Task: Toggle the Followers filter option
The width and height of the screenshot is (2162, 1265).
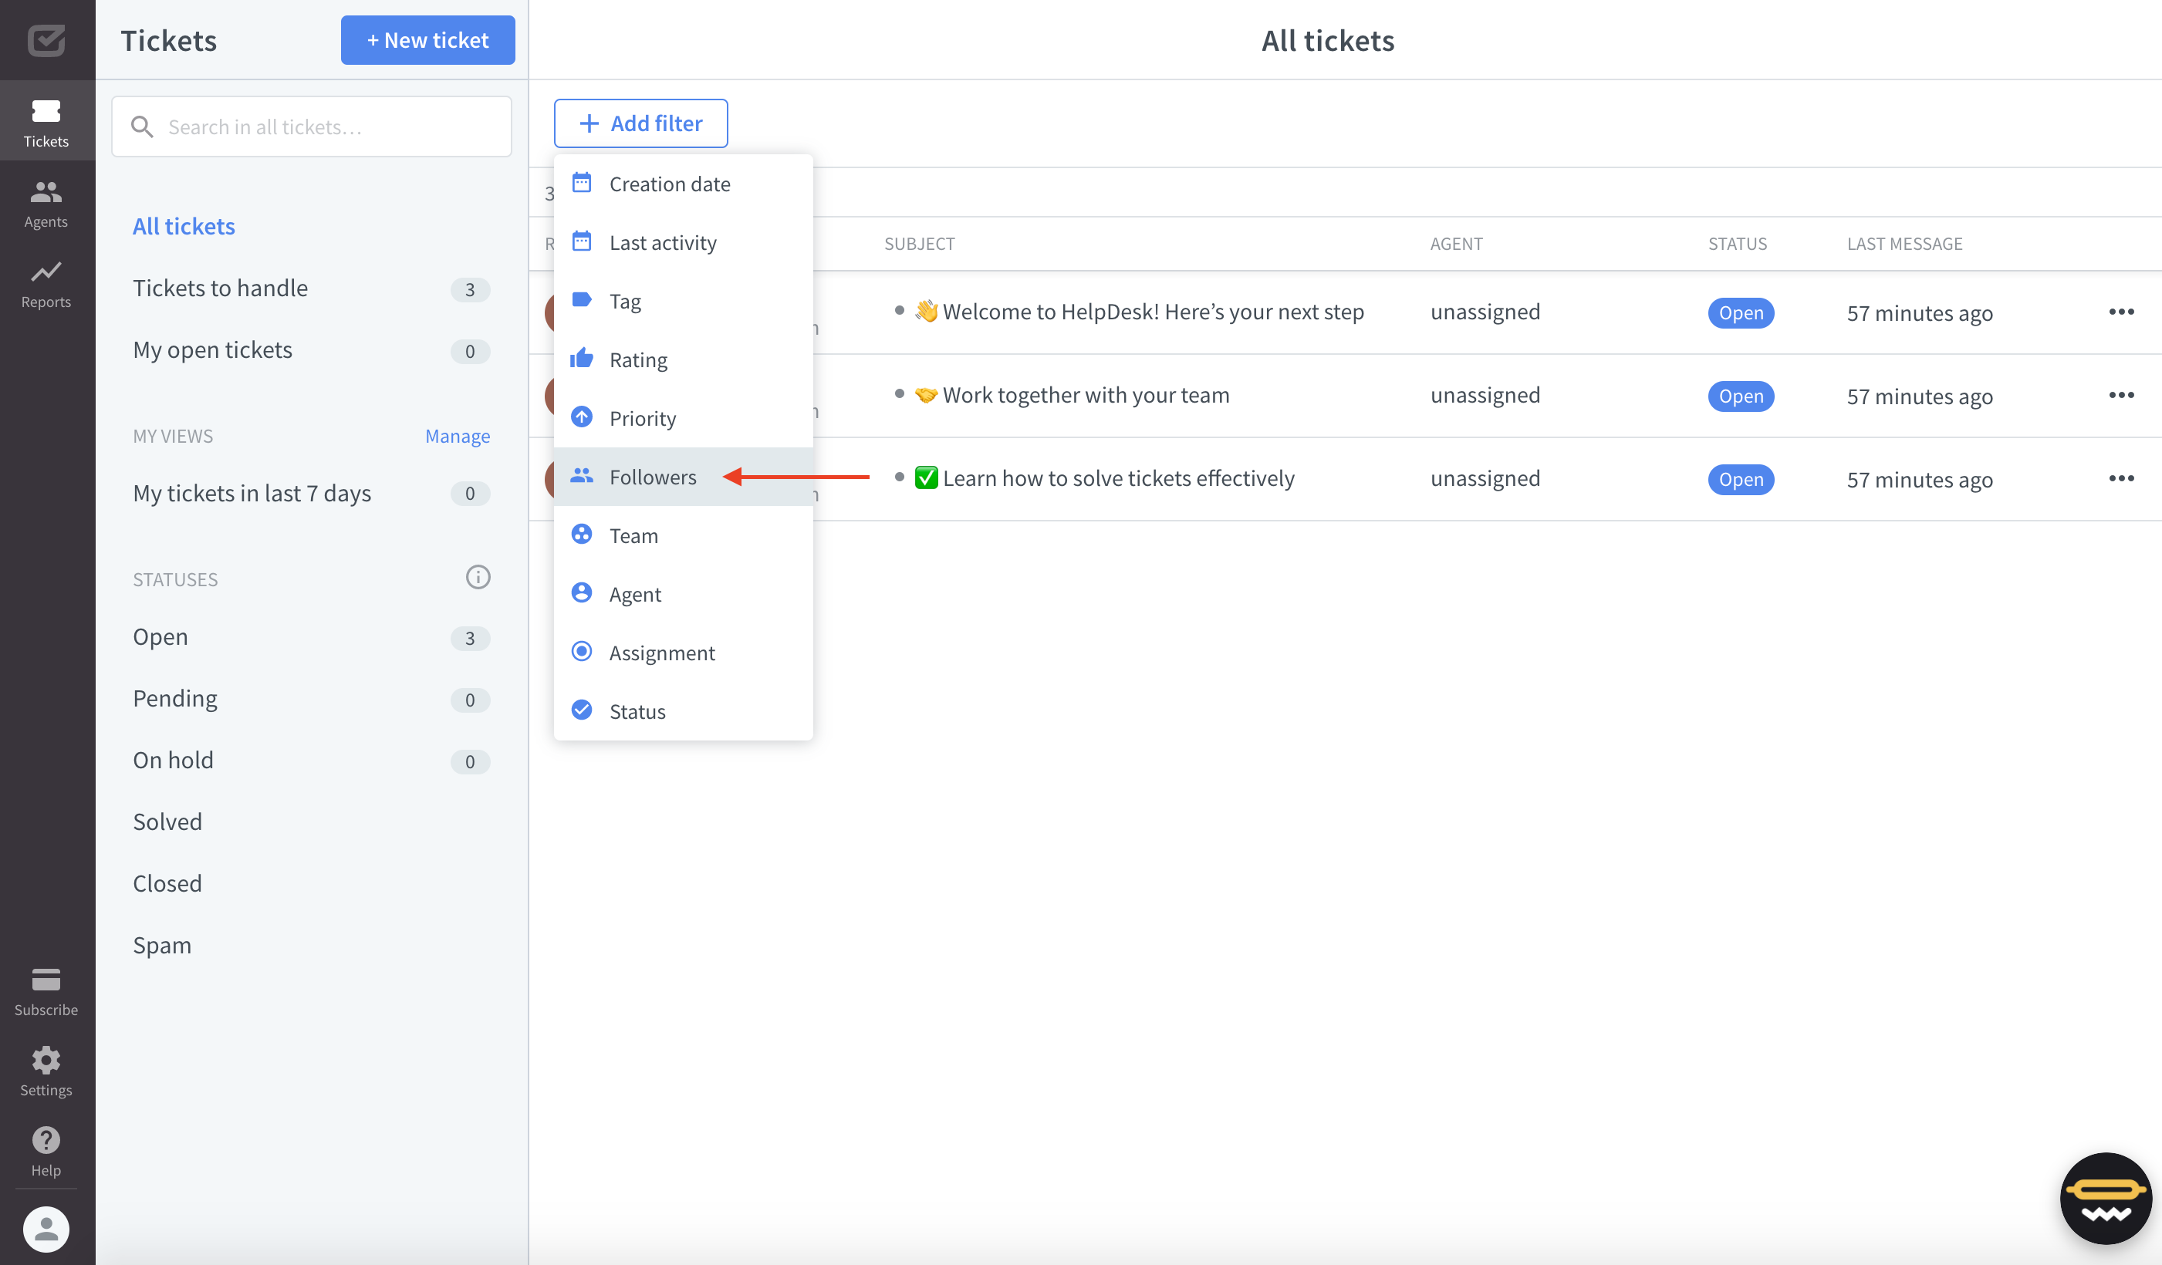Action: [654, 476]
